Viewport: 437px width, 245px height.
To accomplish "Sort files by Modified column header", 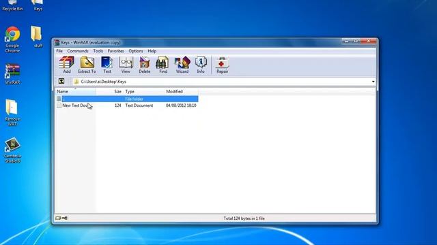I will (x=181, y=91).
